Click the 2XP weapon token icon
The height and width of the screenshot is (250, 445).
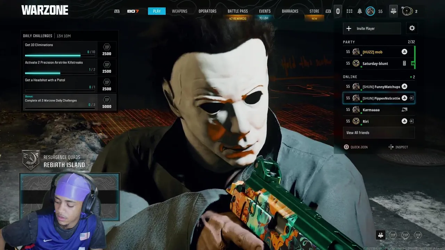(405, 235)
